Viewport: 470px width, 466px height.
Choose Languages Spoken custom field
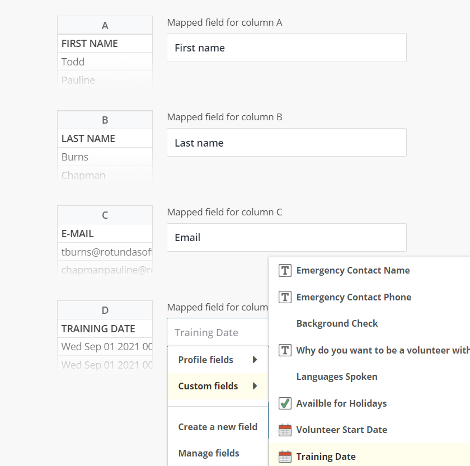[x=337, y=376]
